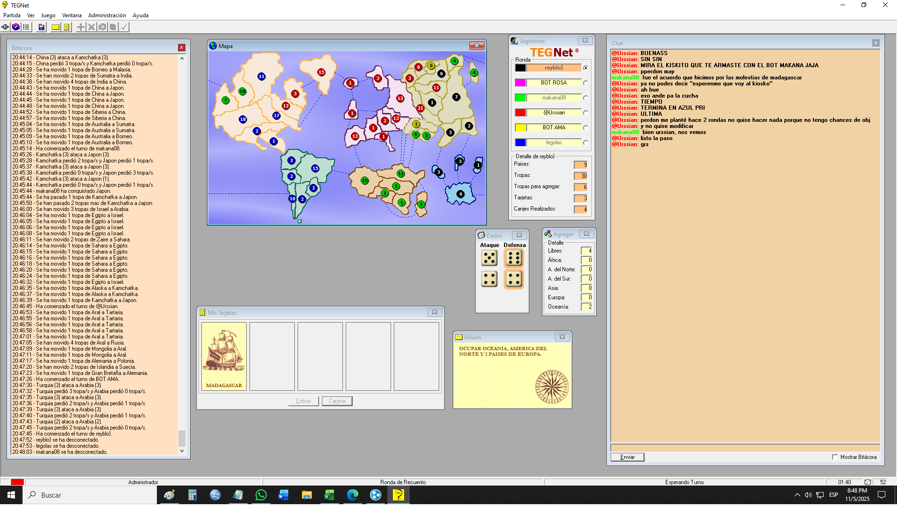Select the legolas player radio button
The height and width of the screenshot is (507, 897).
click(x=585, y=143)
